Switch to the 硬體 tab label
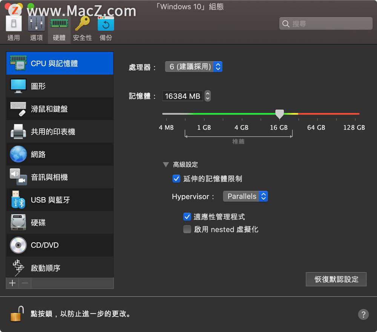The image size is (377, 332). [x=59, y=38]
